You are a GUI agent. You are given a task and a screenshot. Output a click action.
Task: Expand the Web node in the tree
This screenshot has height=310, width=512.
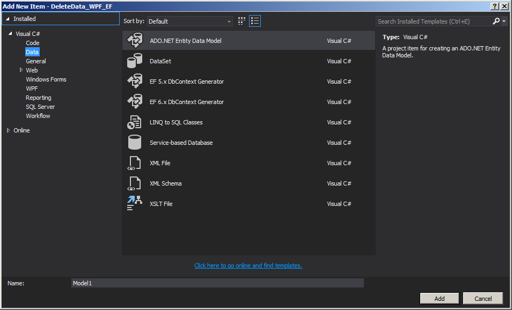click(21, 70)
